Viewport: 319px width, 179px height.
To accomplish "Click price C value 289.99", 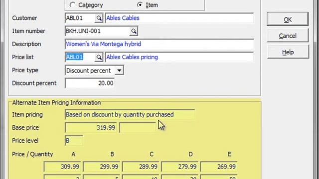I will pos(141,167).
